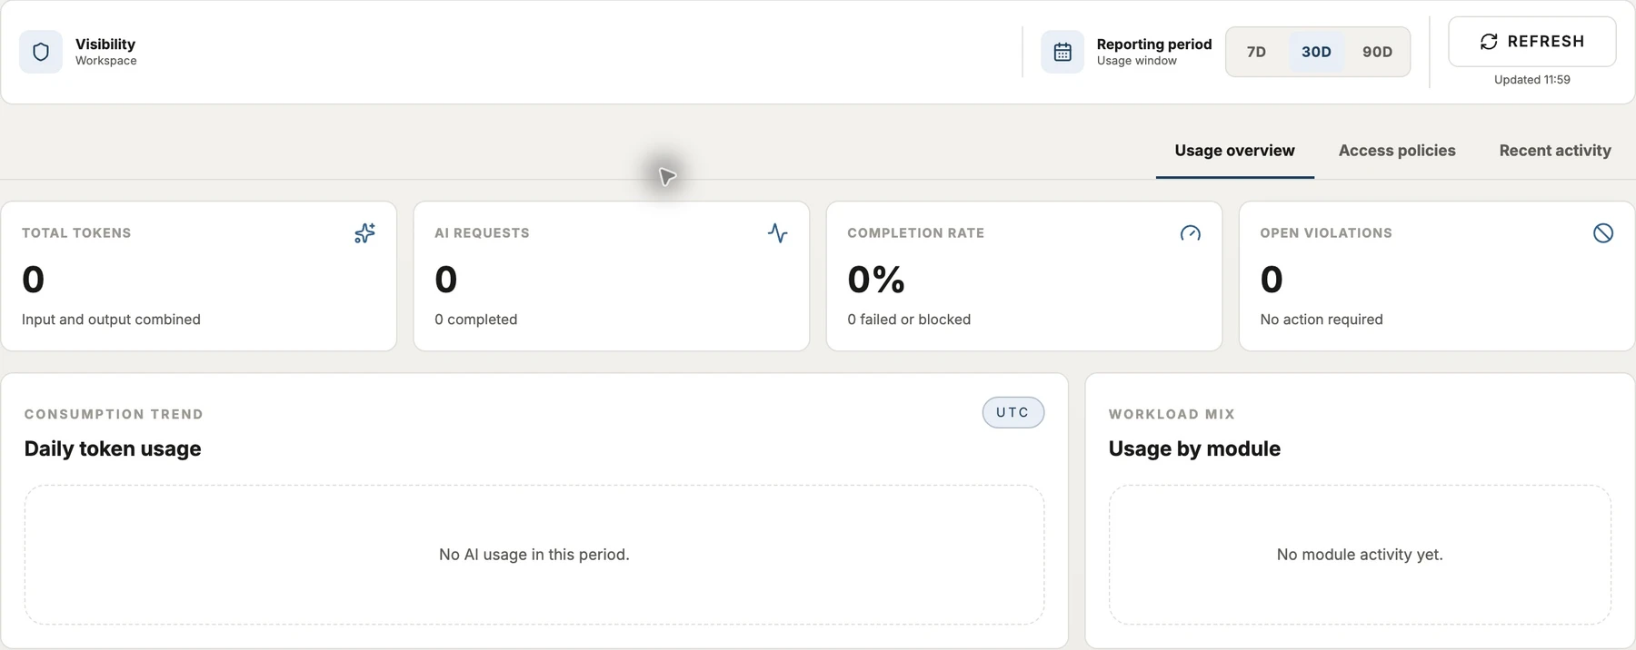Click the 'CONSUMPTION TREND' label

coord(114,414)
